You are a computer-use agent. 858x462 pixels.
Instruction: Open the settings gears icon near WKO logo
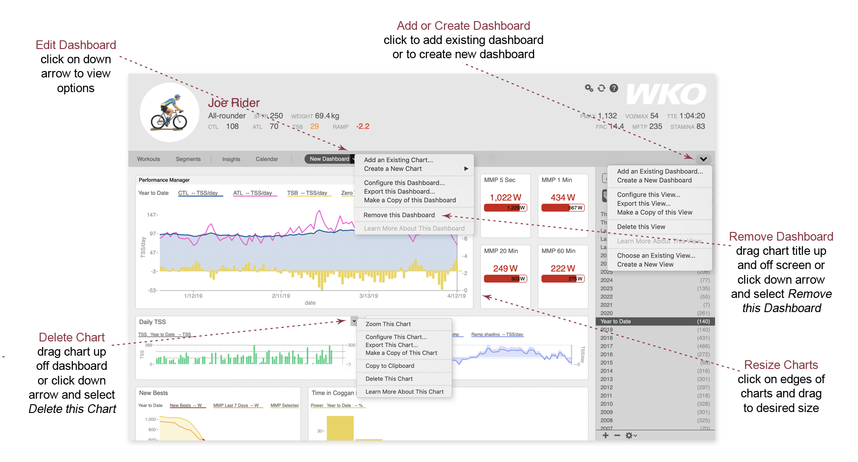point(589,88)
